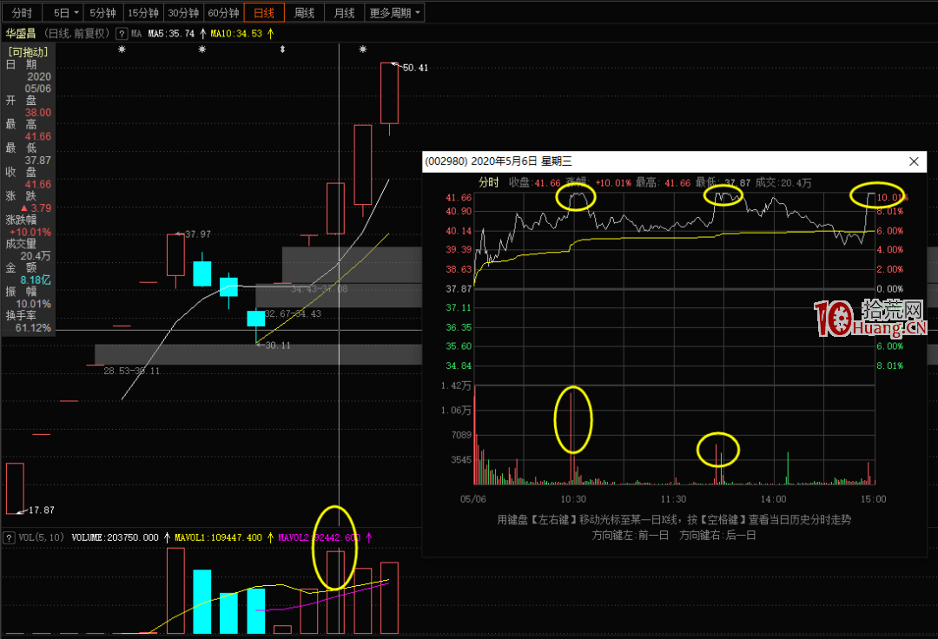The width and height of the screenshot is (938, 639).
Task: Close the 002980 intraday popup window
Action: click(x=914, y=161)
